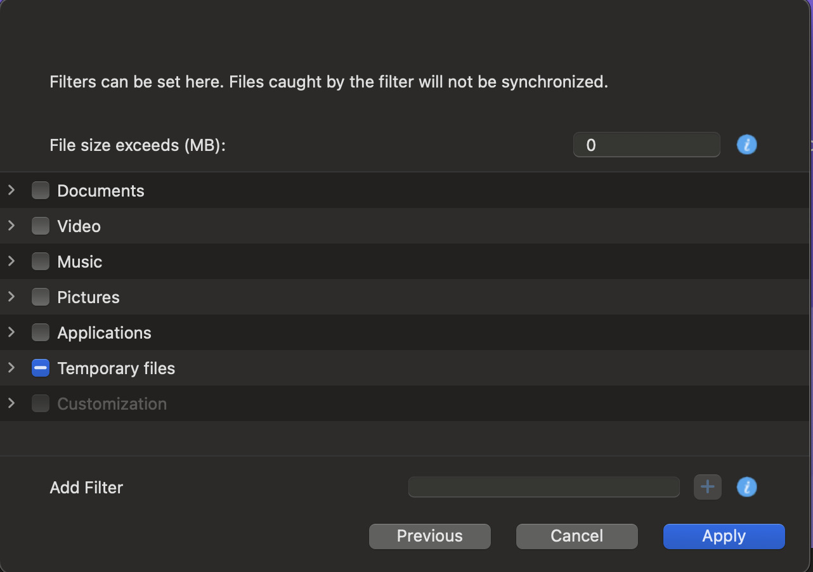Click the Previous button
The image size is (813, 572).
click(430, 536)
